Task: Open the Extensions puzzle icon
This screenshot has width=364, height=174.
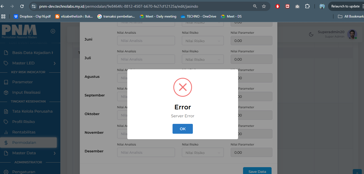Action: [x=307, y=6]
